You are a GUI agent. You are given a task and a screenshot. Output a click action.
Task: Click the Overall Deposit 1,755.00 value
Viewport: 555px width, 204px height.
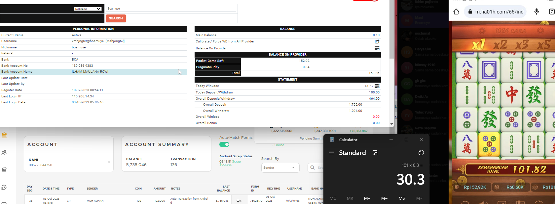click(355, 105)
